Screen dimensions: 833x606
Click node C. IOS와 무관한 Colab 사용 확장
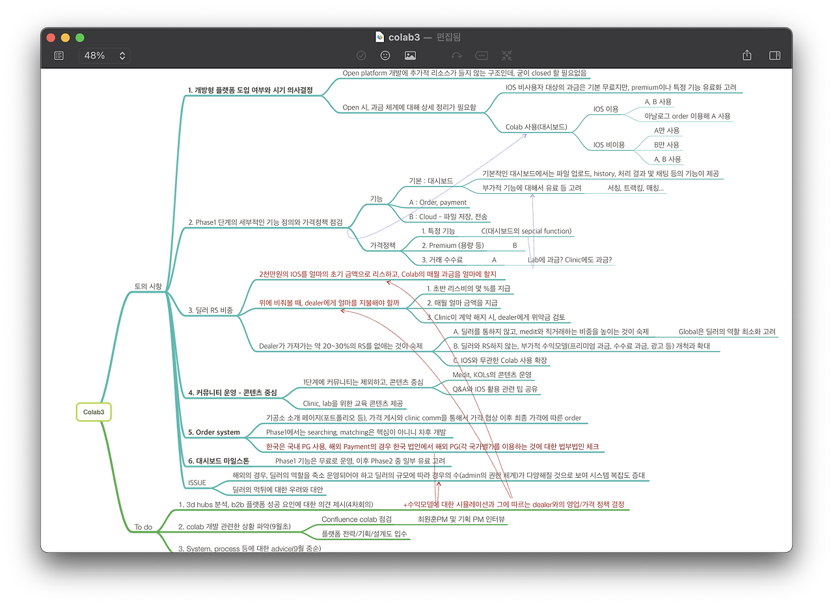pos(500,360)
